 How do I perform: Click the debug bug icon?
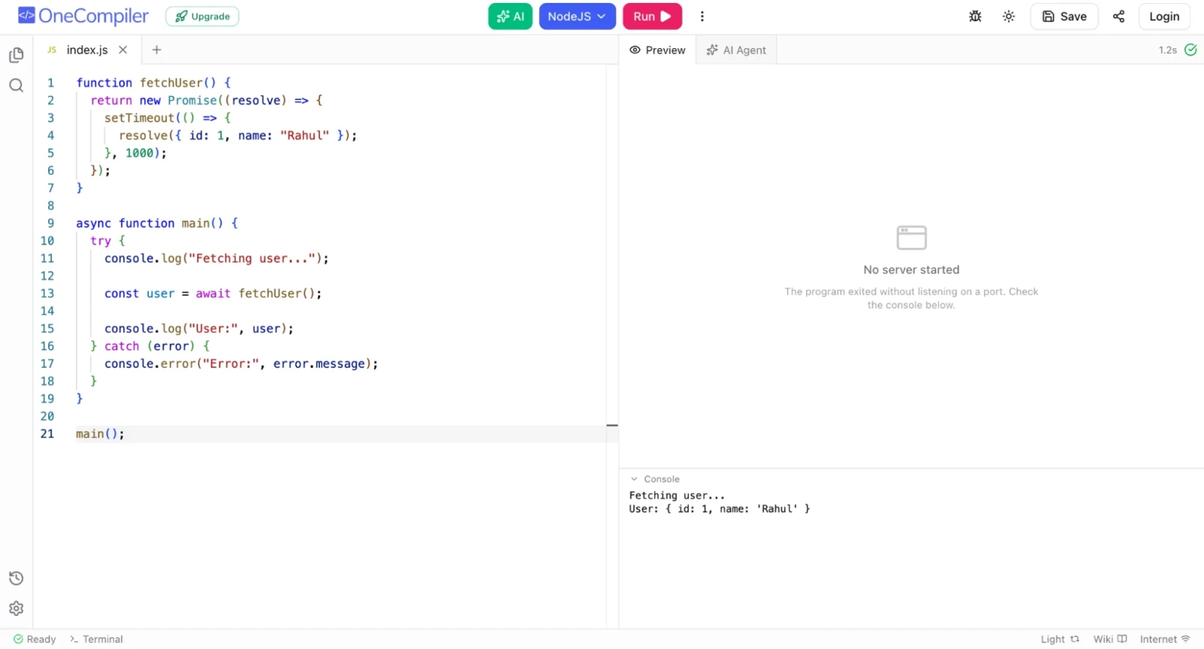pos(975,17)
